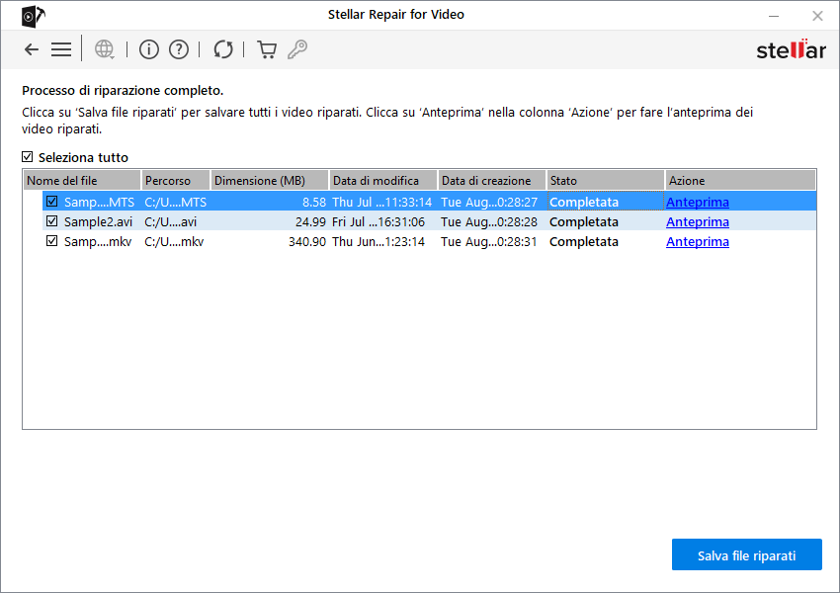
Task: Click the 'Stato' column header
Action: (605, 181)
